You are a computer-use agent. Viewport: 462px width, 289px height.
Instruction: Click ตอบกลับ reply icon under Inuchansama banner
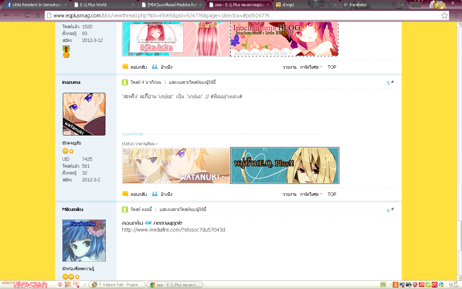click(x=125, y=67)
